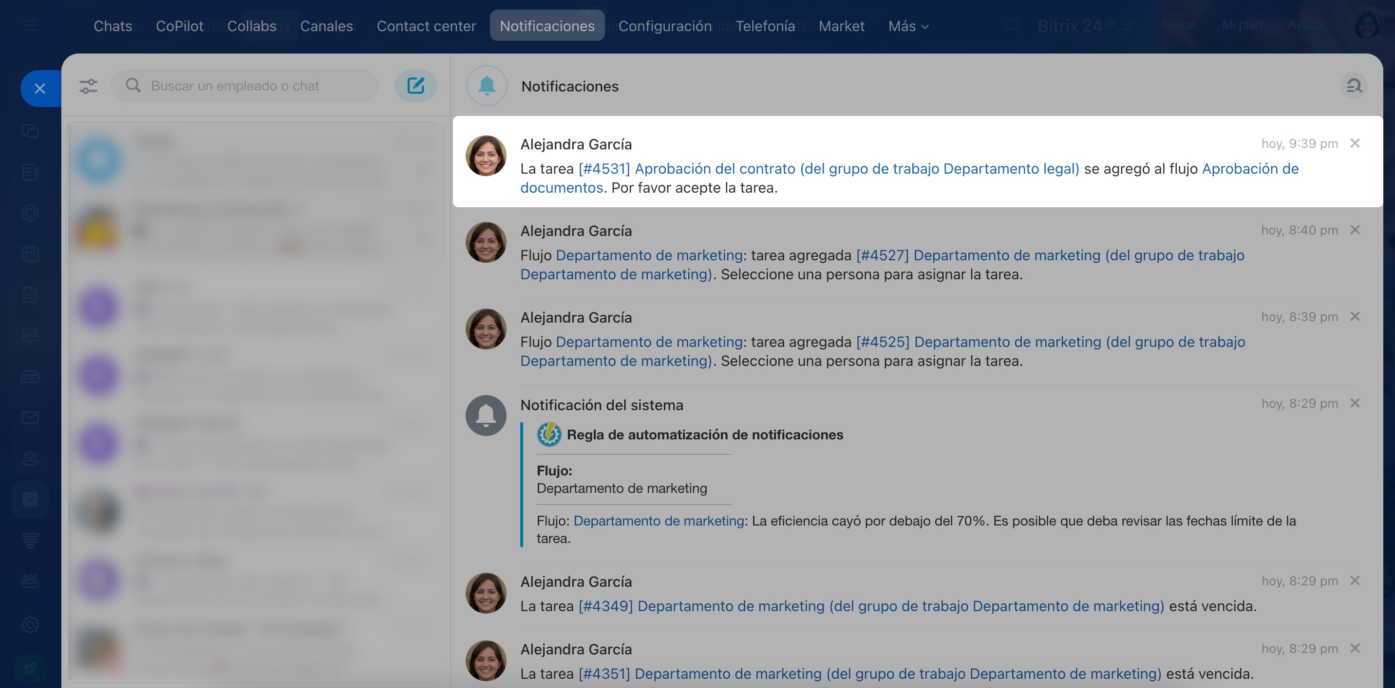Viewport: 1395px width, 688px height.
Task: Expand the Más dropdown menu
Action: pos(908,26)
